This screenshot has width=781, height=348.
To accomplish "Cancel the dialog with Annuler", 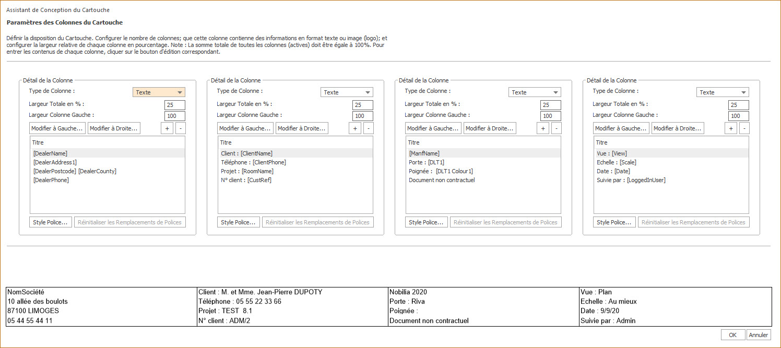I will point(759,335).
